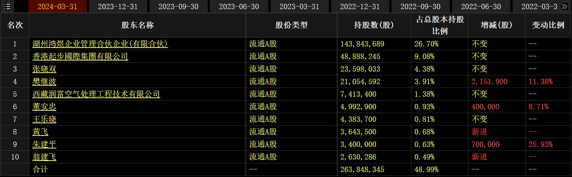Click change ratio 25.93%
The image size is (572, 177).
[x=540, y=144]
